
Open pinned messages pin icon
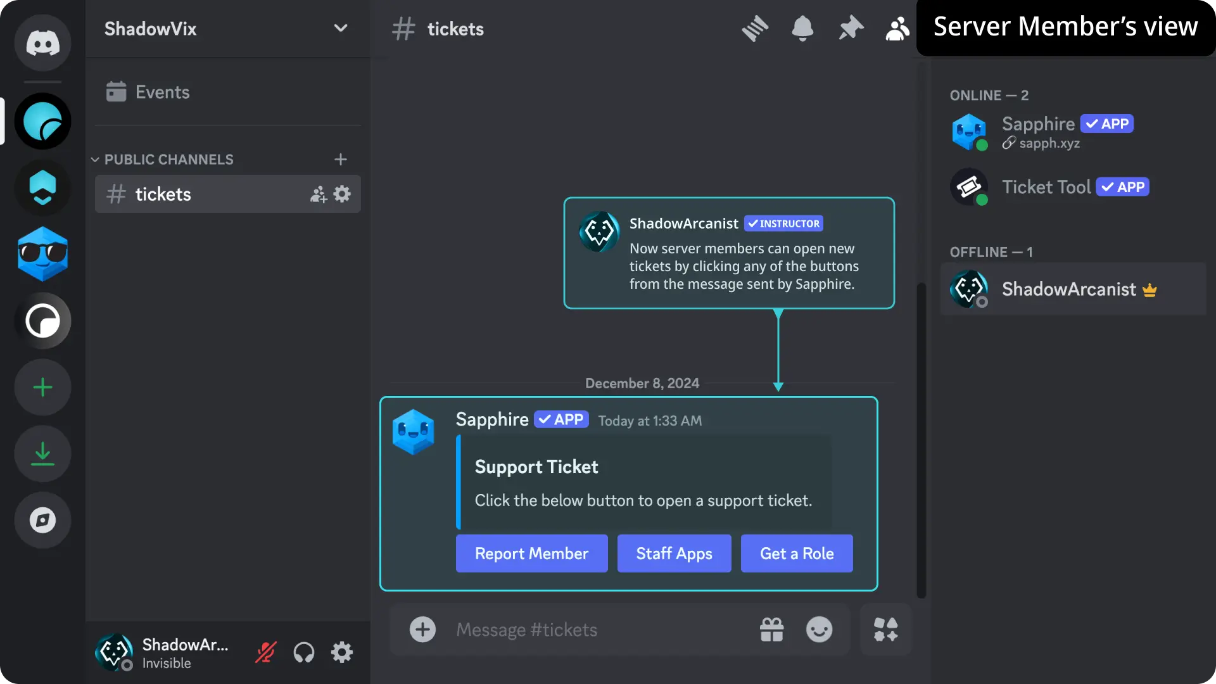851,28
